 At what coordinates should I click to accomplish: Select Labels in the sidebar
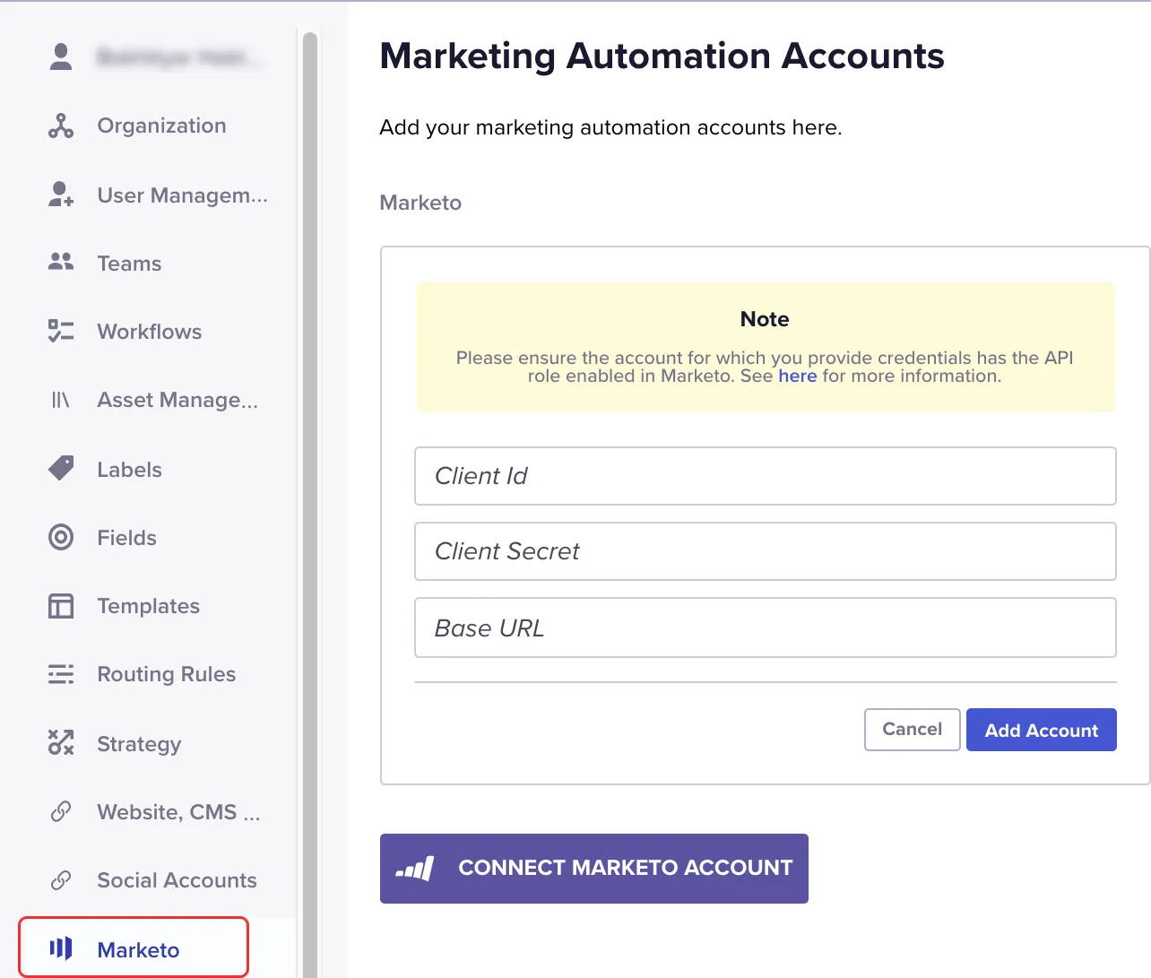[130, 470]
